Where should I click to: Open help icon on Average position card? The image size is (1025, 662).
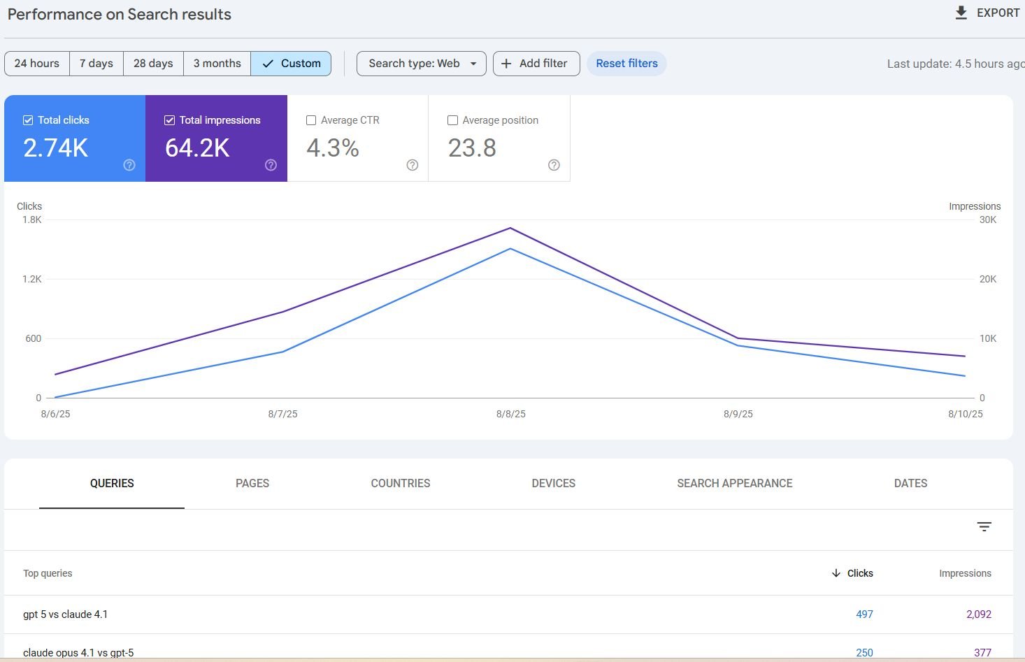pos(554,165)
